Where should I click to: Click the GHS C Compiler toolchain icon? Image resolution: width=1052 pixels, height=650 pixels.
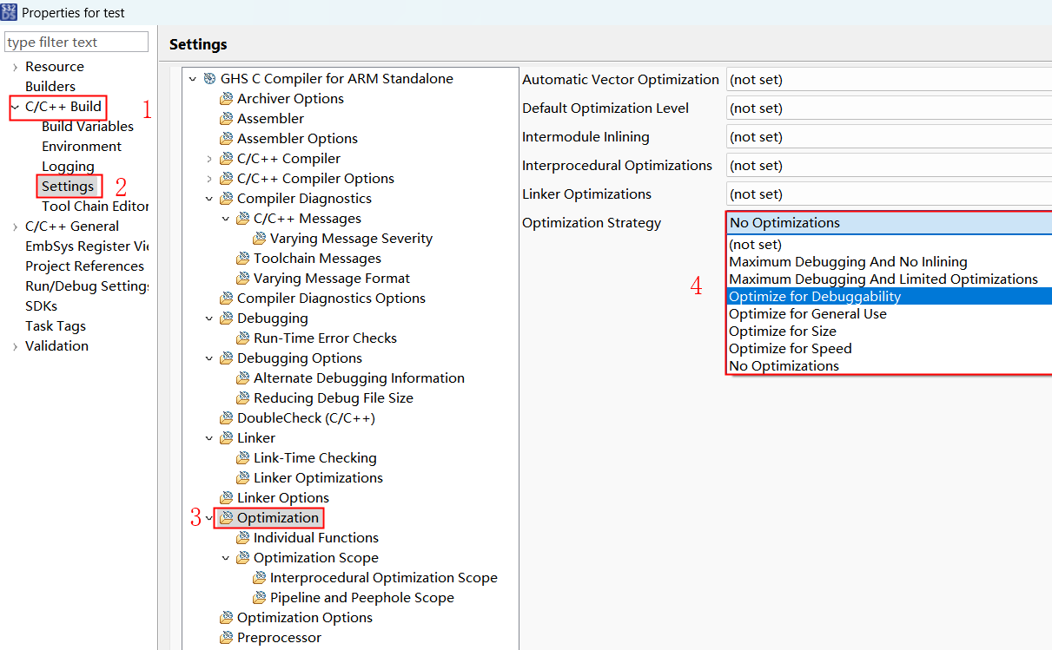pyautogui.click(x=209, y=79)
